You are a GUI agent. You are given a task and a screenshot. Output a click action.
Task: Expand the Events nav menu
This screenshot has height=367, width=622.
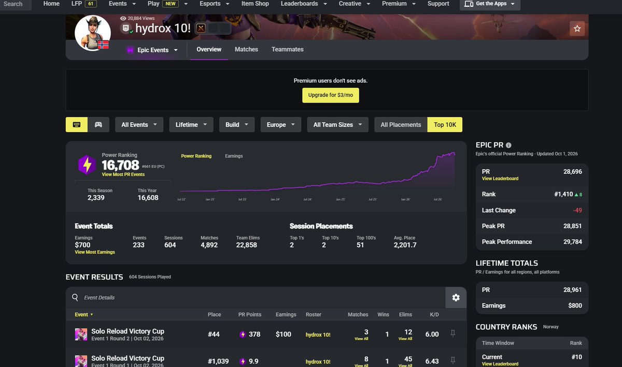tap(122, 4)
